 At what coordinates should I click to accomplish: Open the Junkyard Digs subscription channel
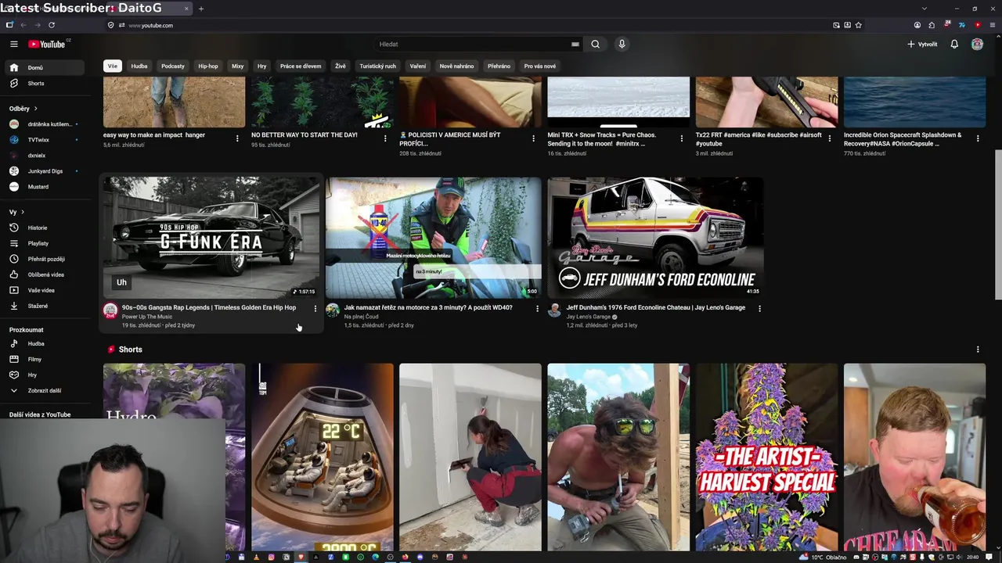[x=45, y=171]
